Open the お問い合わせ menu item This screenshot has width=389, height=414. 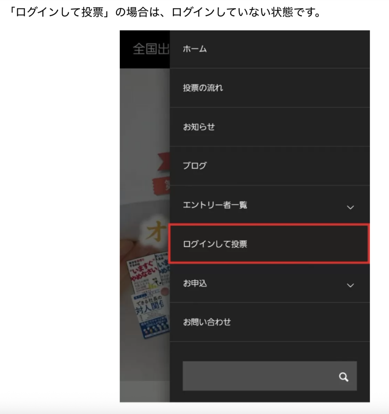tap(270, 322)
